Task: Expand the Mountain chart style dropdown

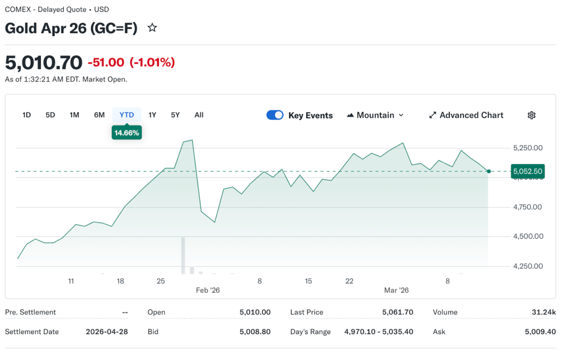Action: [x=400, y=115]
